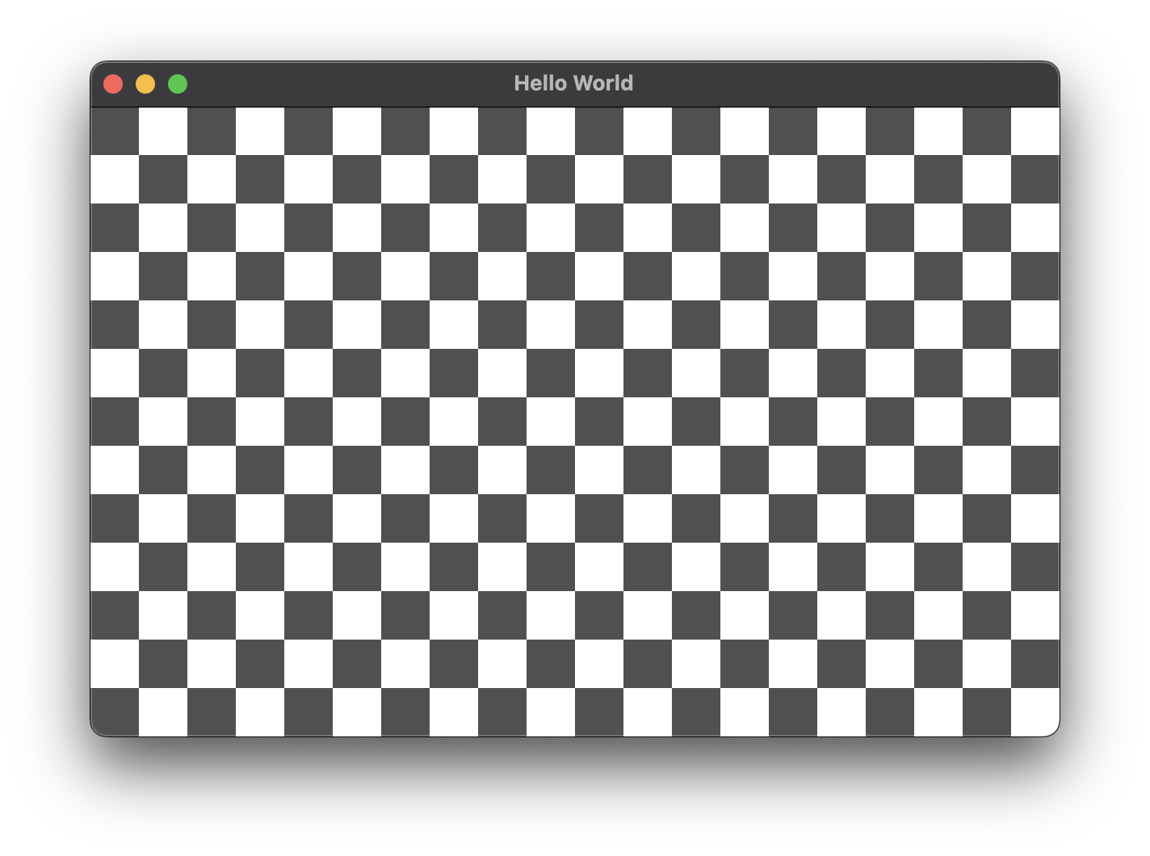The width and height of the screenshot is (1150, 856).
Task: Click the Hello World title text
Action: coord(574,82)
